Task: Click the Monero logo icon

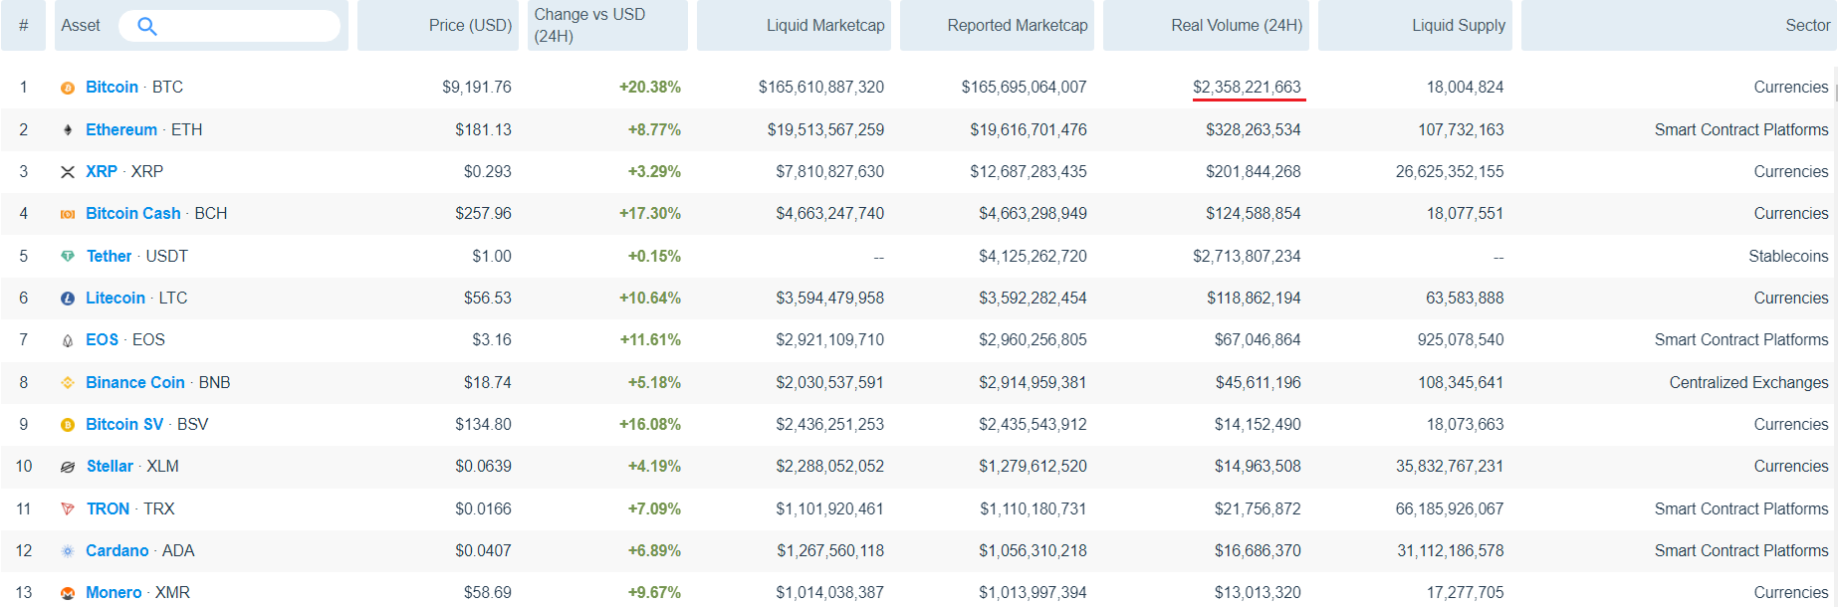Action: tap(68, 593)
